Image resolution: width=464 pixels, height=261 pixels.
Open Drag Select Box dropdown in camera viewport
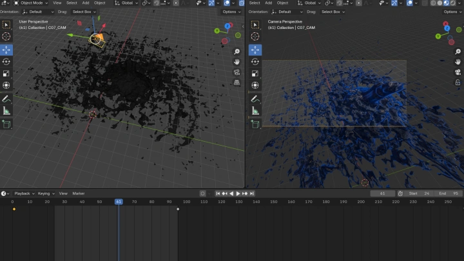(333, 12)
